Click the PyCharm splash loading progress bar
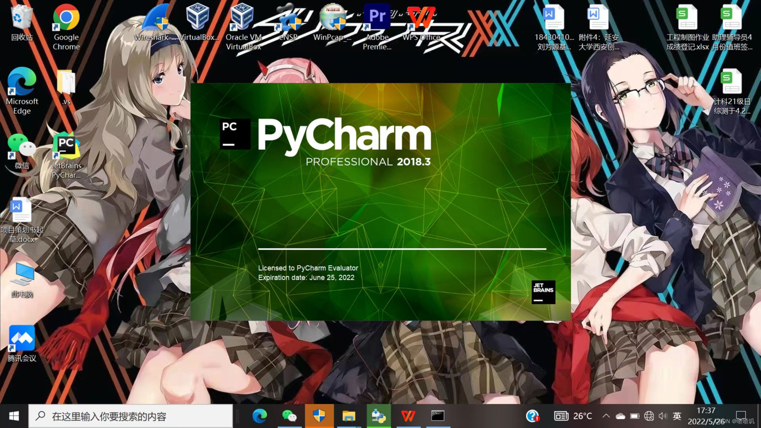The width and height of the screenshot is (761, 428). click(402, 249)
